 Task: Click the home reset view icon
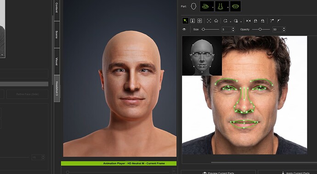click(216, 21)
